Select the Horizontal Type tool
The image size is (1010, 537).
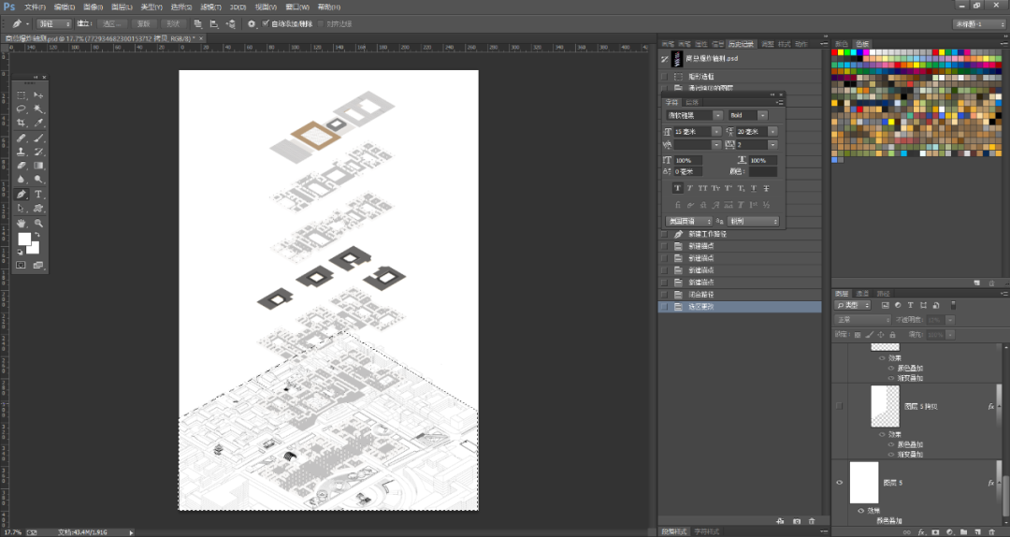38,194
